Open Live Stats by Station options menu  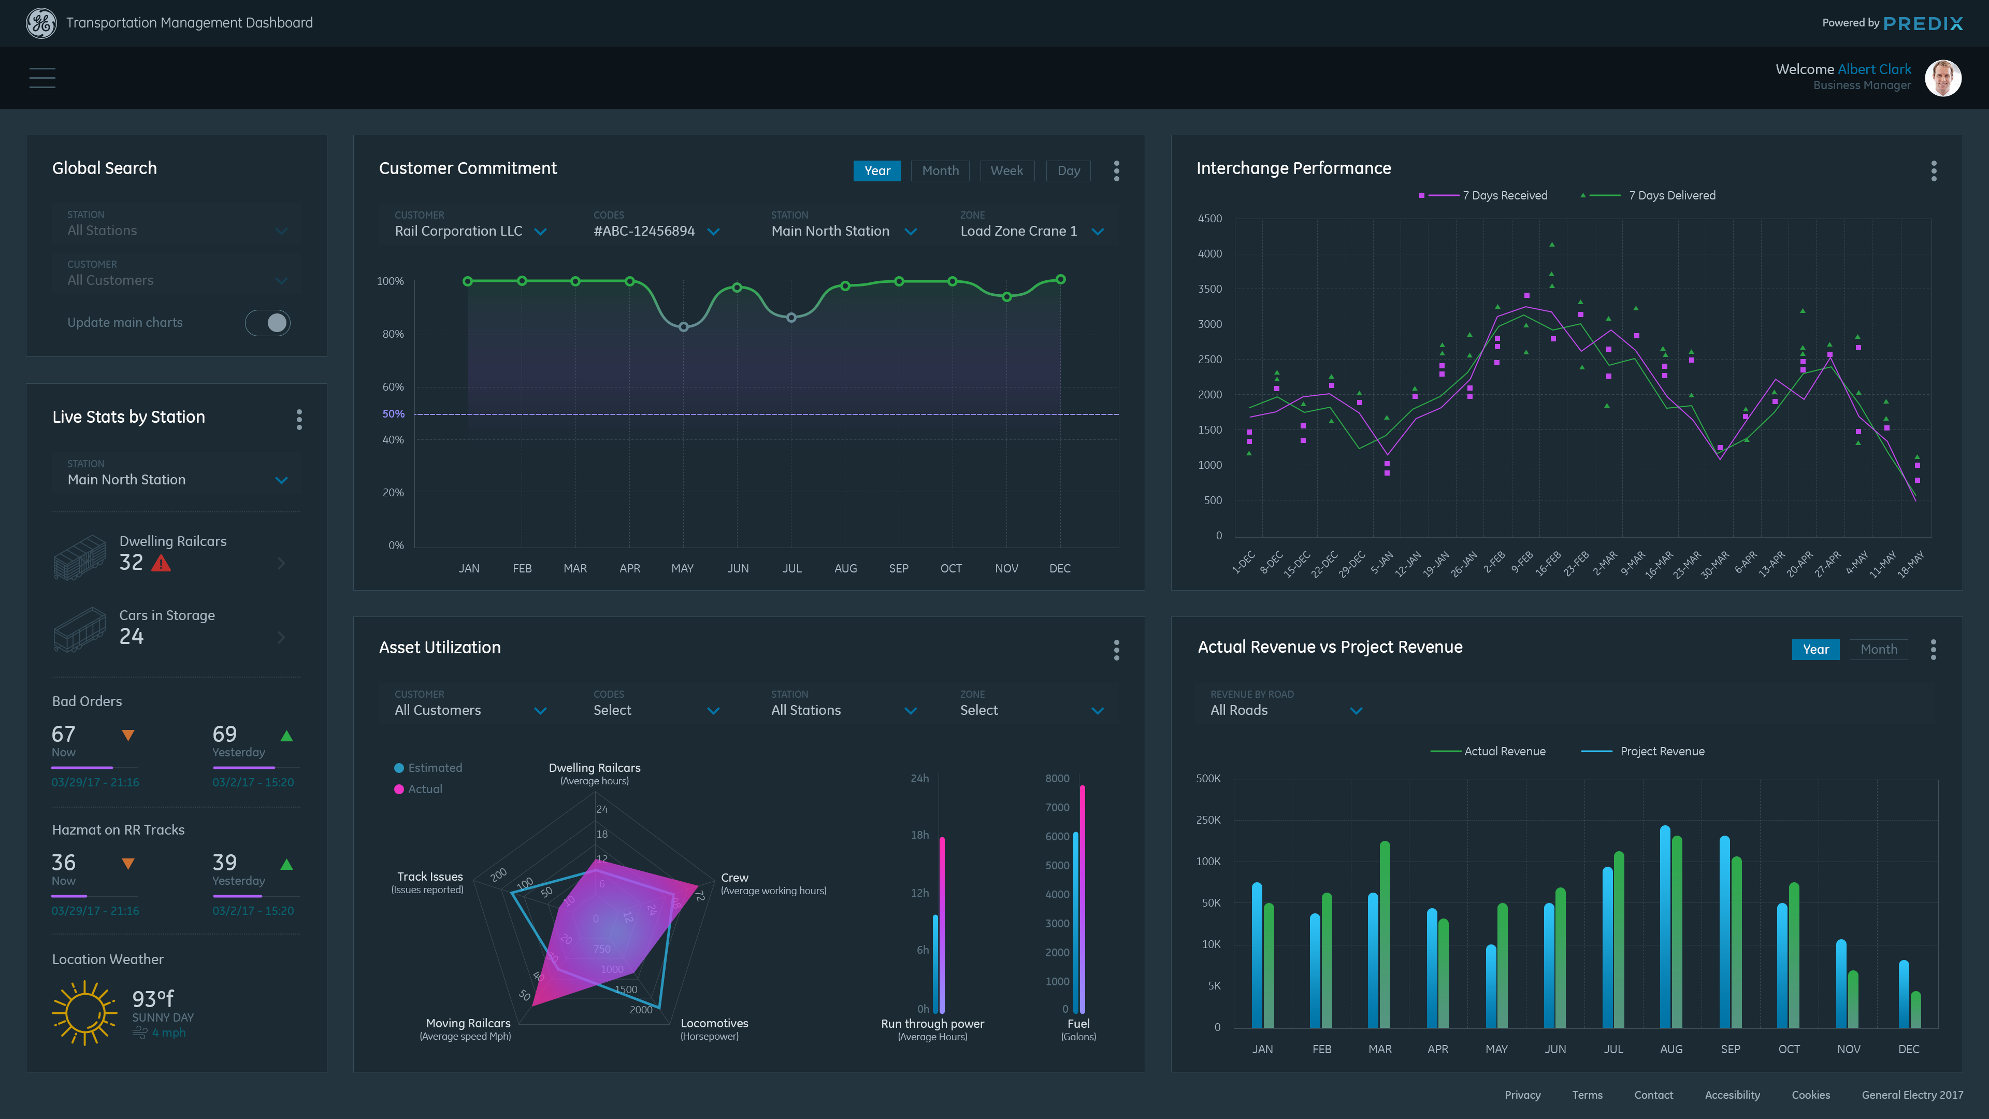pyautogui.click(x=299, y=419)
